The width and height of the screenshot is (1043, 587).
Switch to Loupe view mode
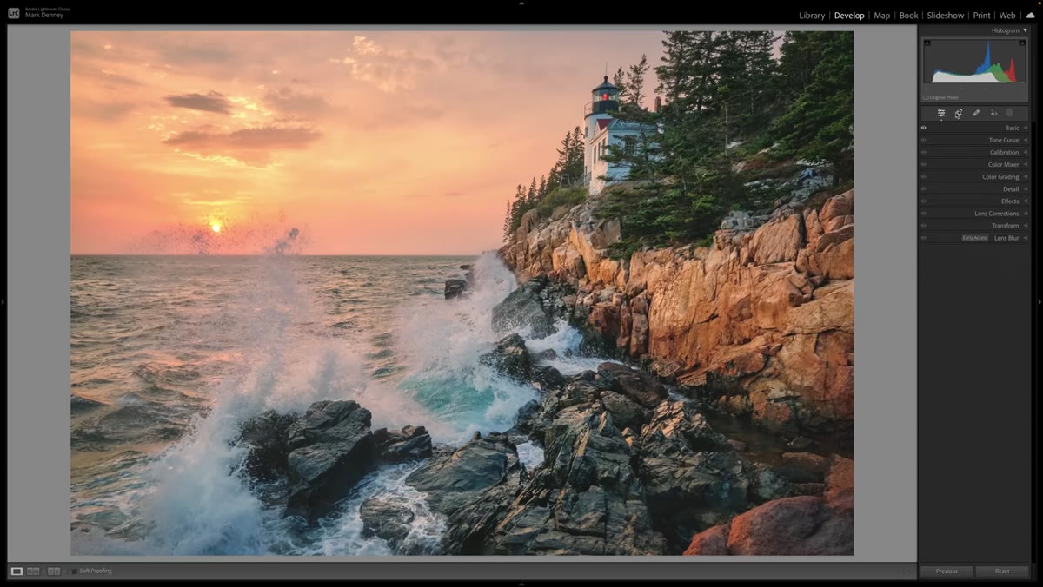[17, 571]
